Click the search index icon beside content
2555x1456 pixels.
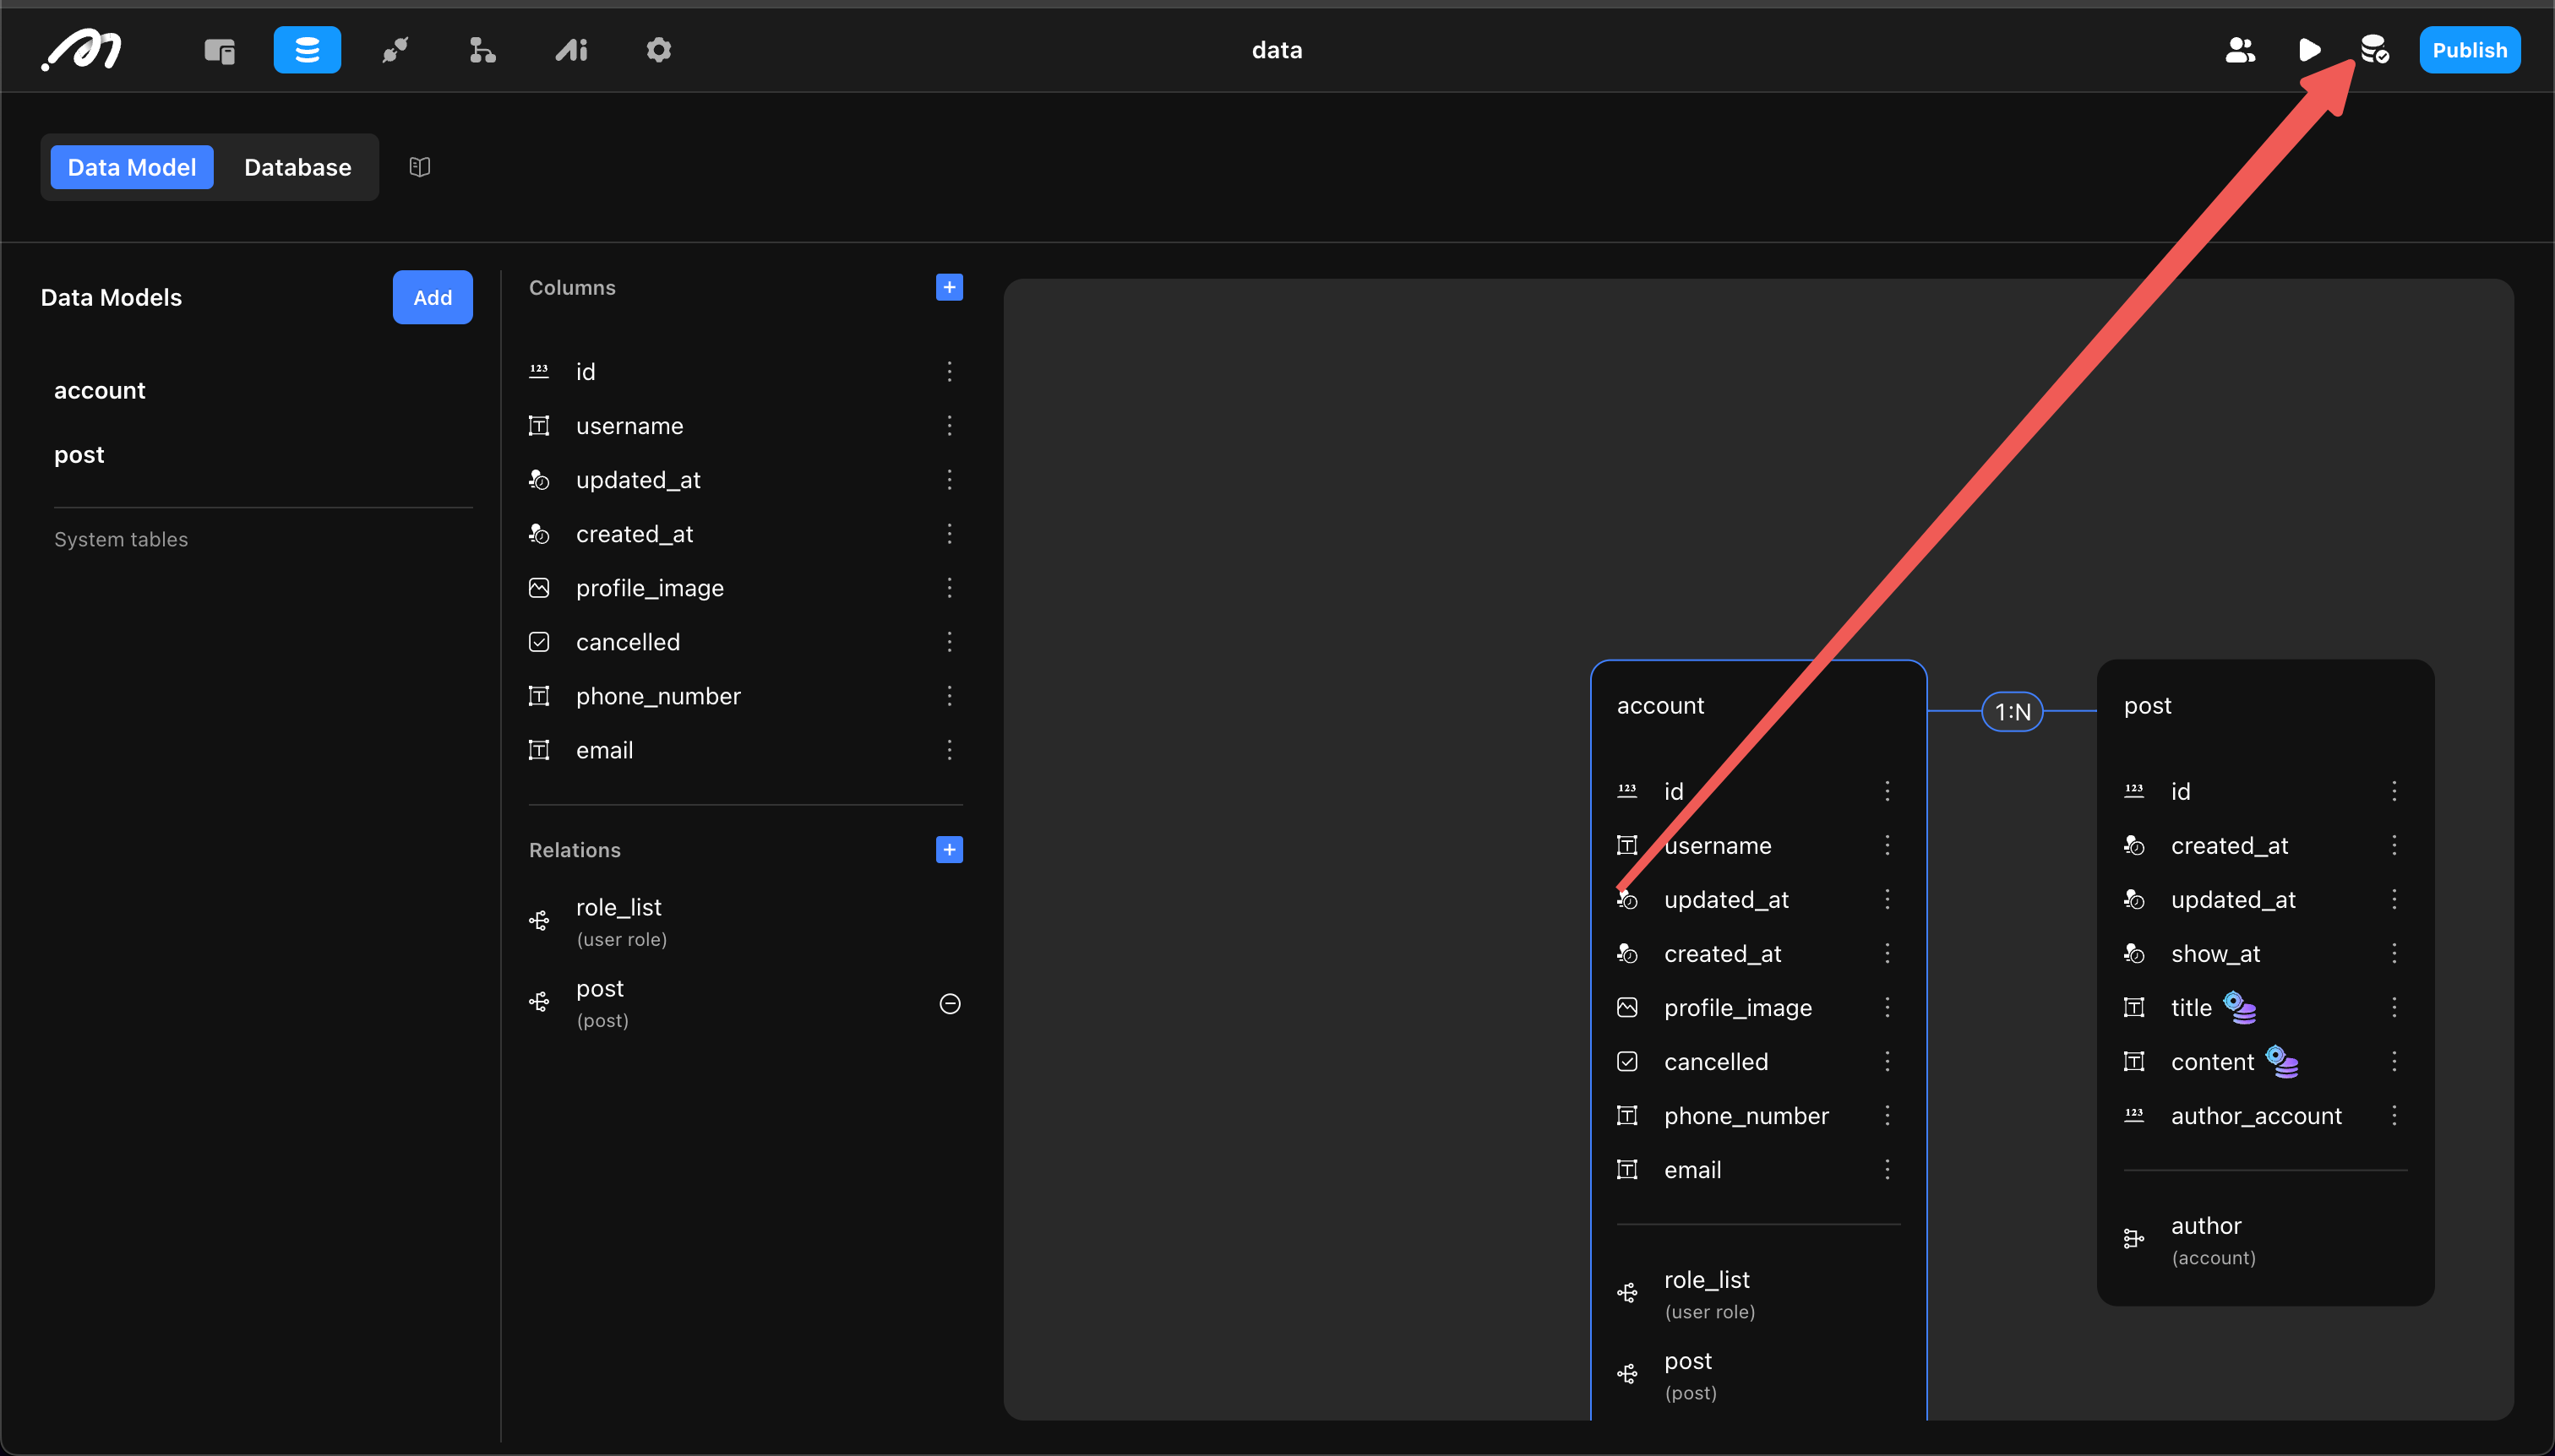pos(2283,1061)
